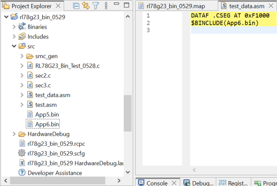Switch to the rl78g23_bin_0529.map editor tab
Image resolution: width=277 pixels, height=186 pixels.
tap(176, 6)
